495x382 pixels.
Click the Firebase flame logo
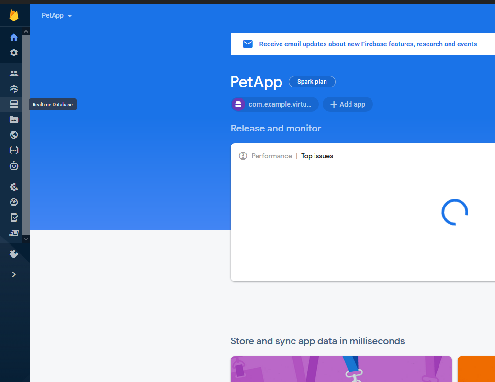(x=14, y=15)
